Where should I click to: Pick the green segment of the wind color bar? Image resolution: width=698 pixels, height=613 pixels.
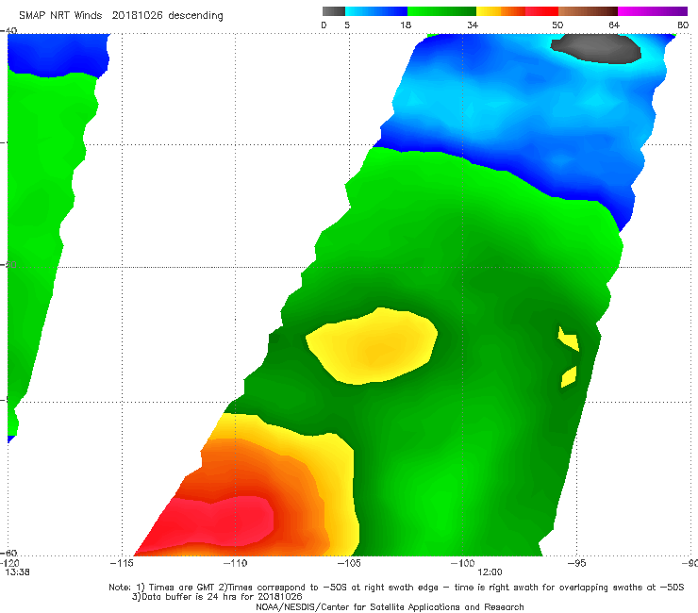(x=441, y=11)
